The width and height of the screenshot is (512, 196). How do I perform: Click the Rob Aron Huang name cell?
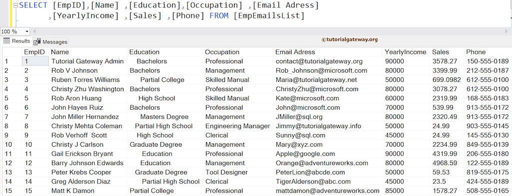(88, 98)
